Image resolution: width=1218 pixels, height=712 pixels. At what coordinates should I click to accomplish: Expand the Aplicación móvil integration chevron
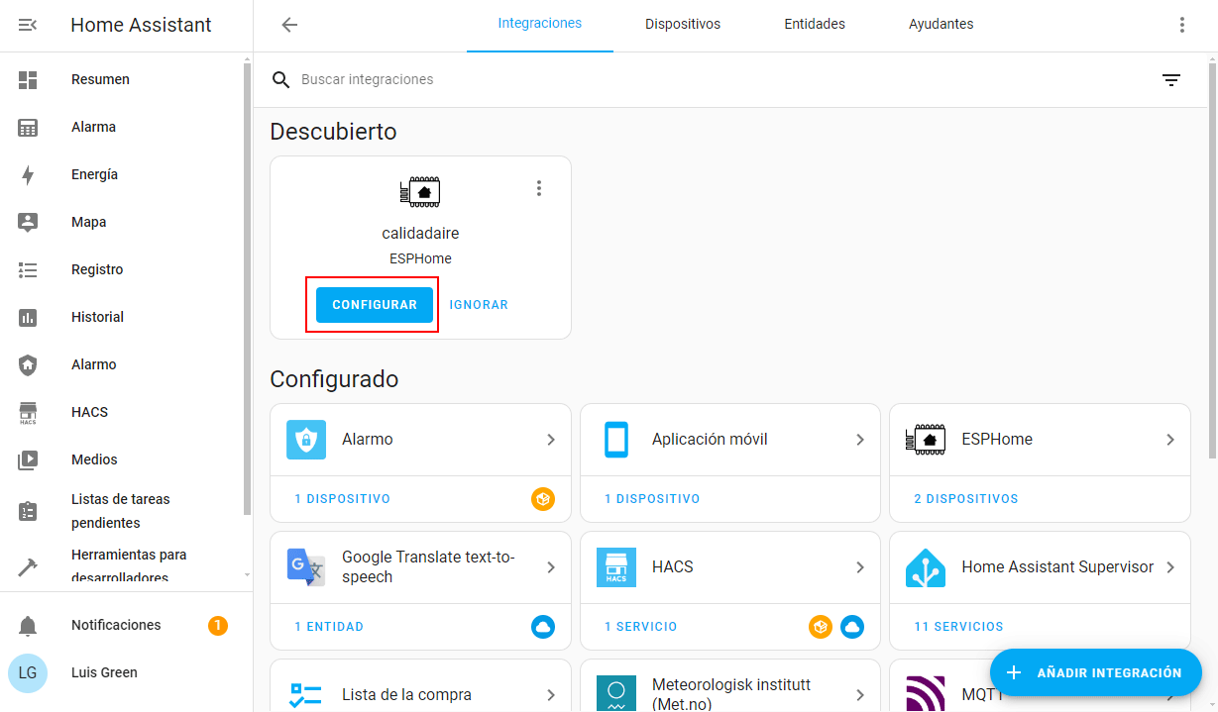(859, 440)
